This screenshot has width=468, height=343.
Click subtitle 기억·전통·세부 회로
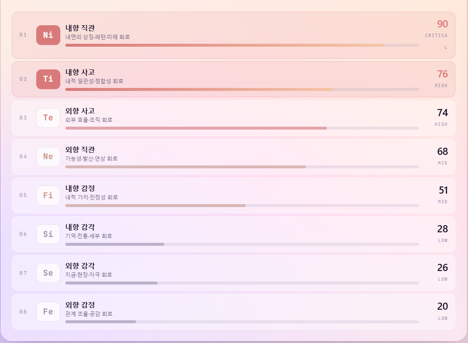click(89, 236)
